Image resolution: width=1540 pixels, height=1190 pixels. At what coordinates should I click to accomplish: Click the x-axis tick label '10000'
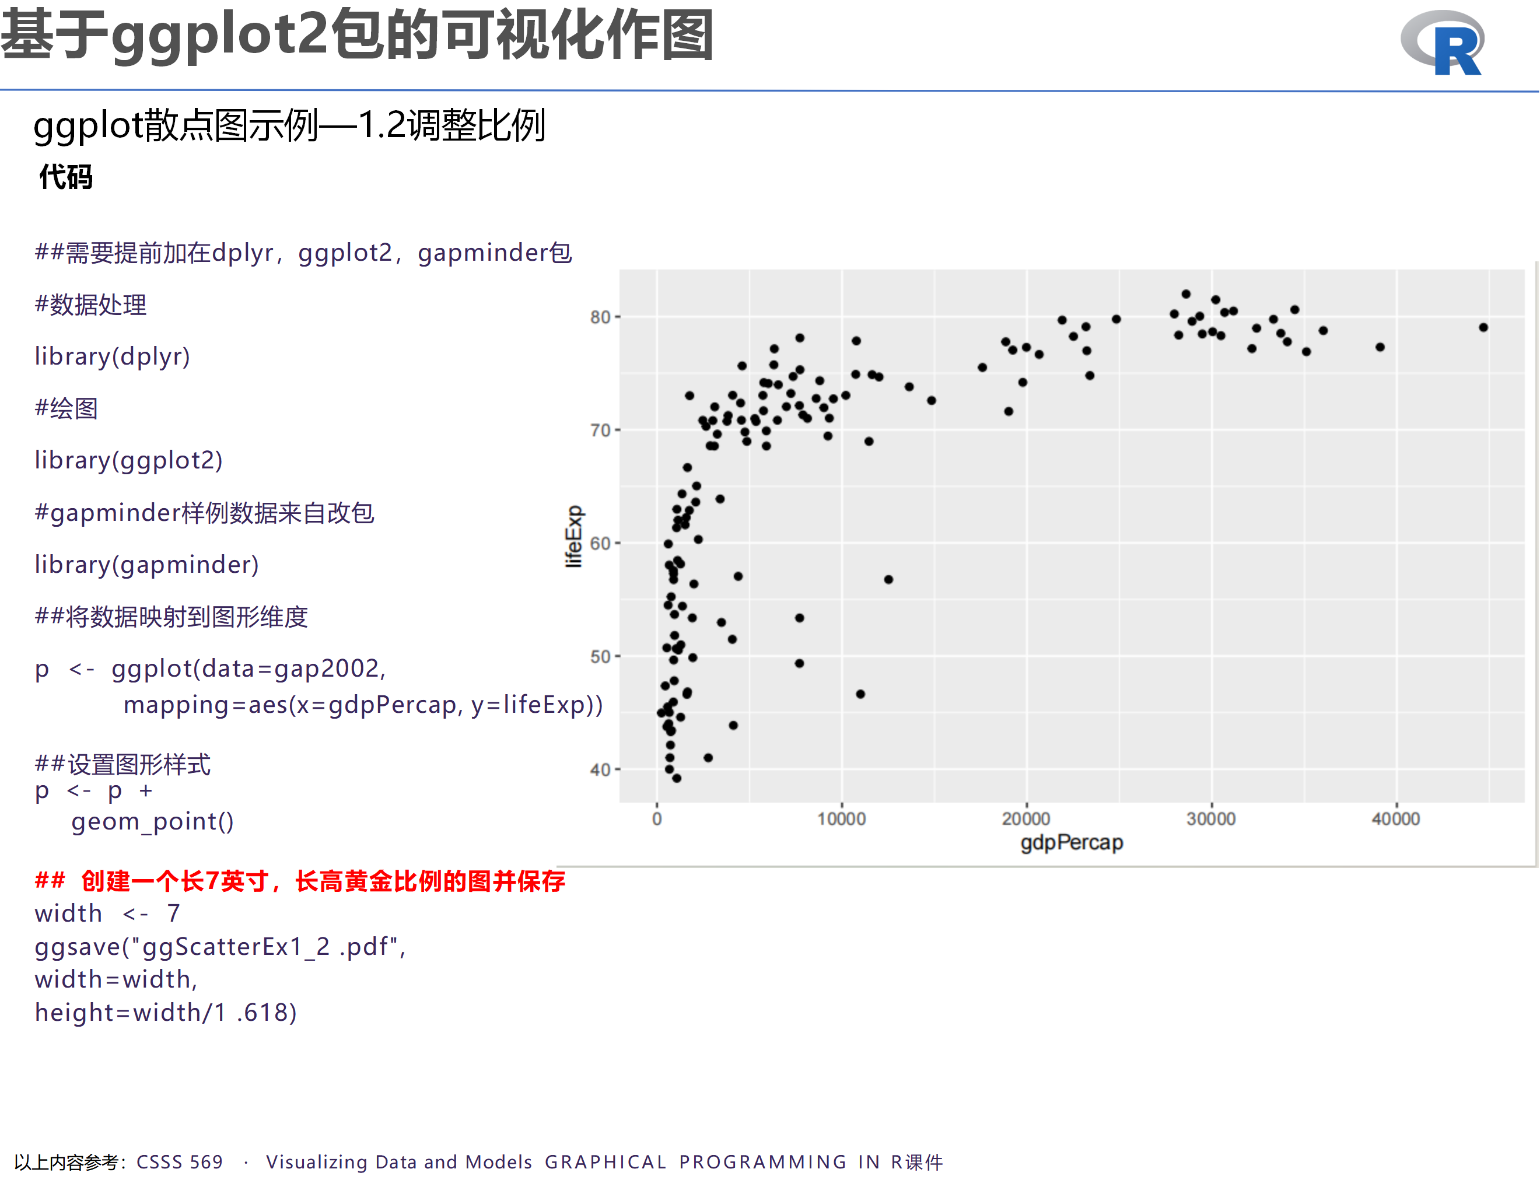pos(842,819)
